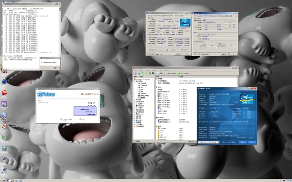Open the Calculate menu in Super PI

point(8,6)
